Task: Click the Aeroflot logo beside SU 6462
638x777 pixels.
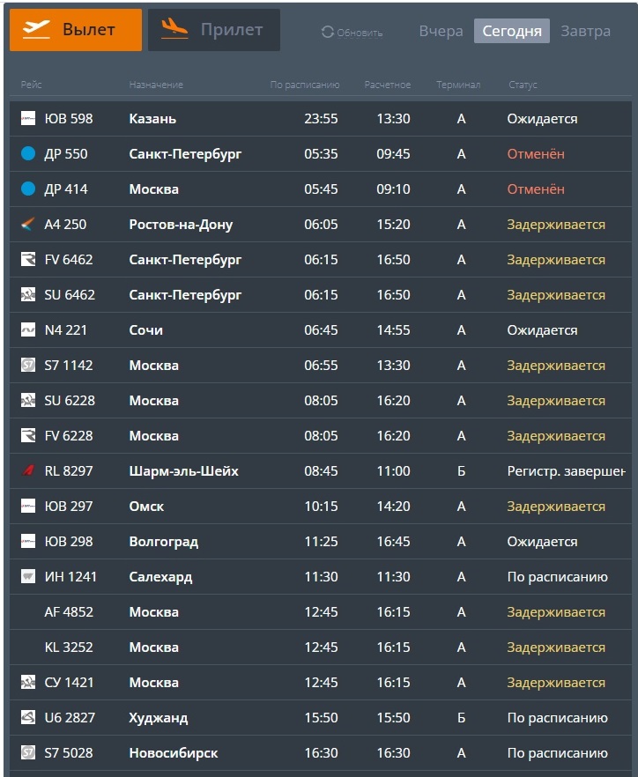Action: tap(28, 294)
